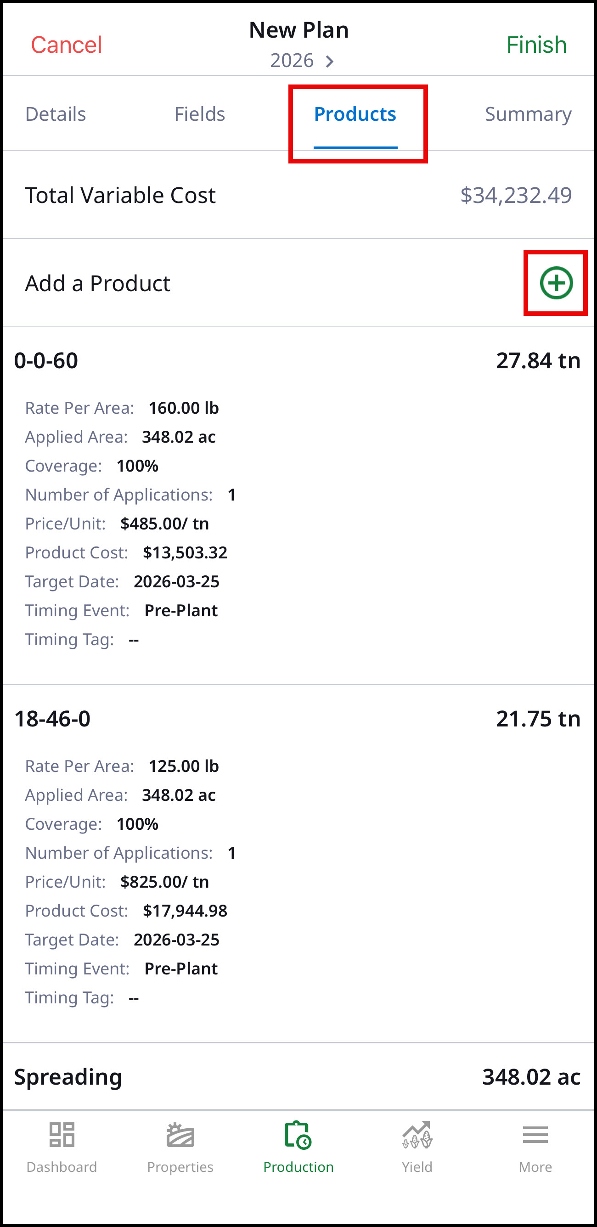
Task: Switch to the Summary tab
Action: [528, 114]
